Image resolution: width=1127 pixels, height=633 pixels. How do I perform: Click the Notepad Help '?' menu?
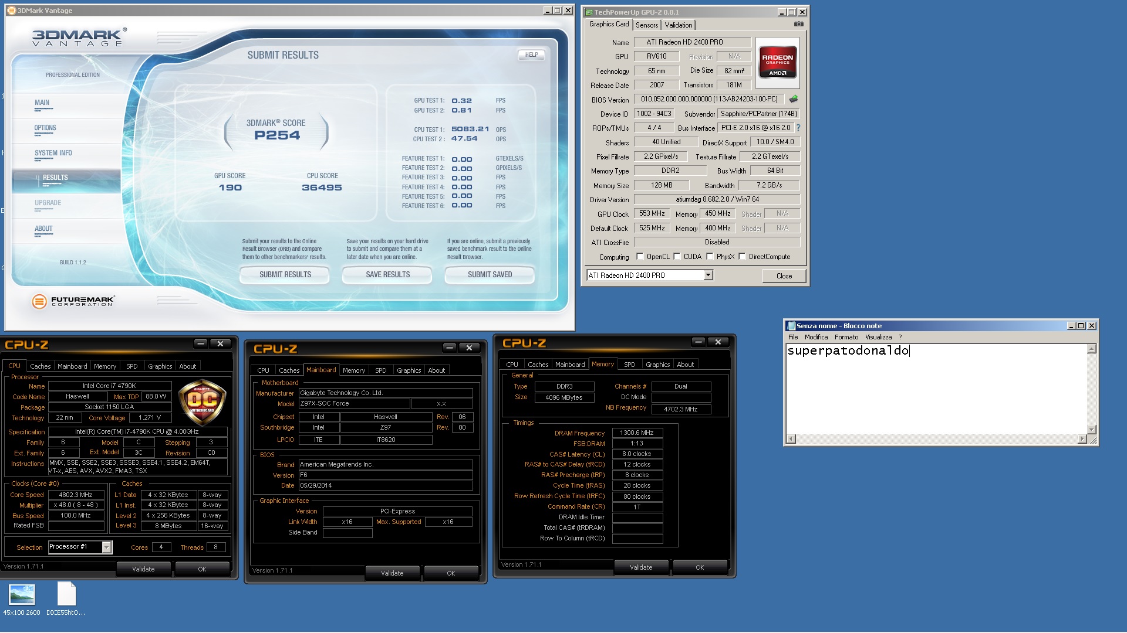point(900,337)
